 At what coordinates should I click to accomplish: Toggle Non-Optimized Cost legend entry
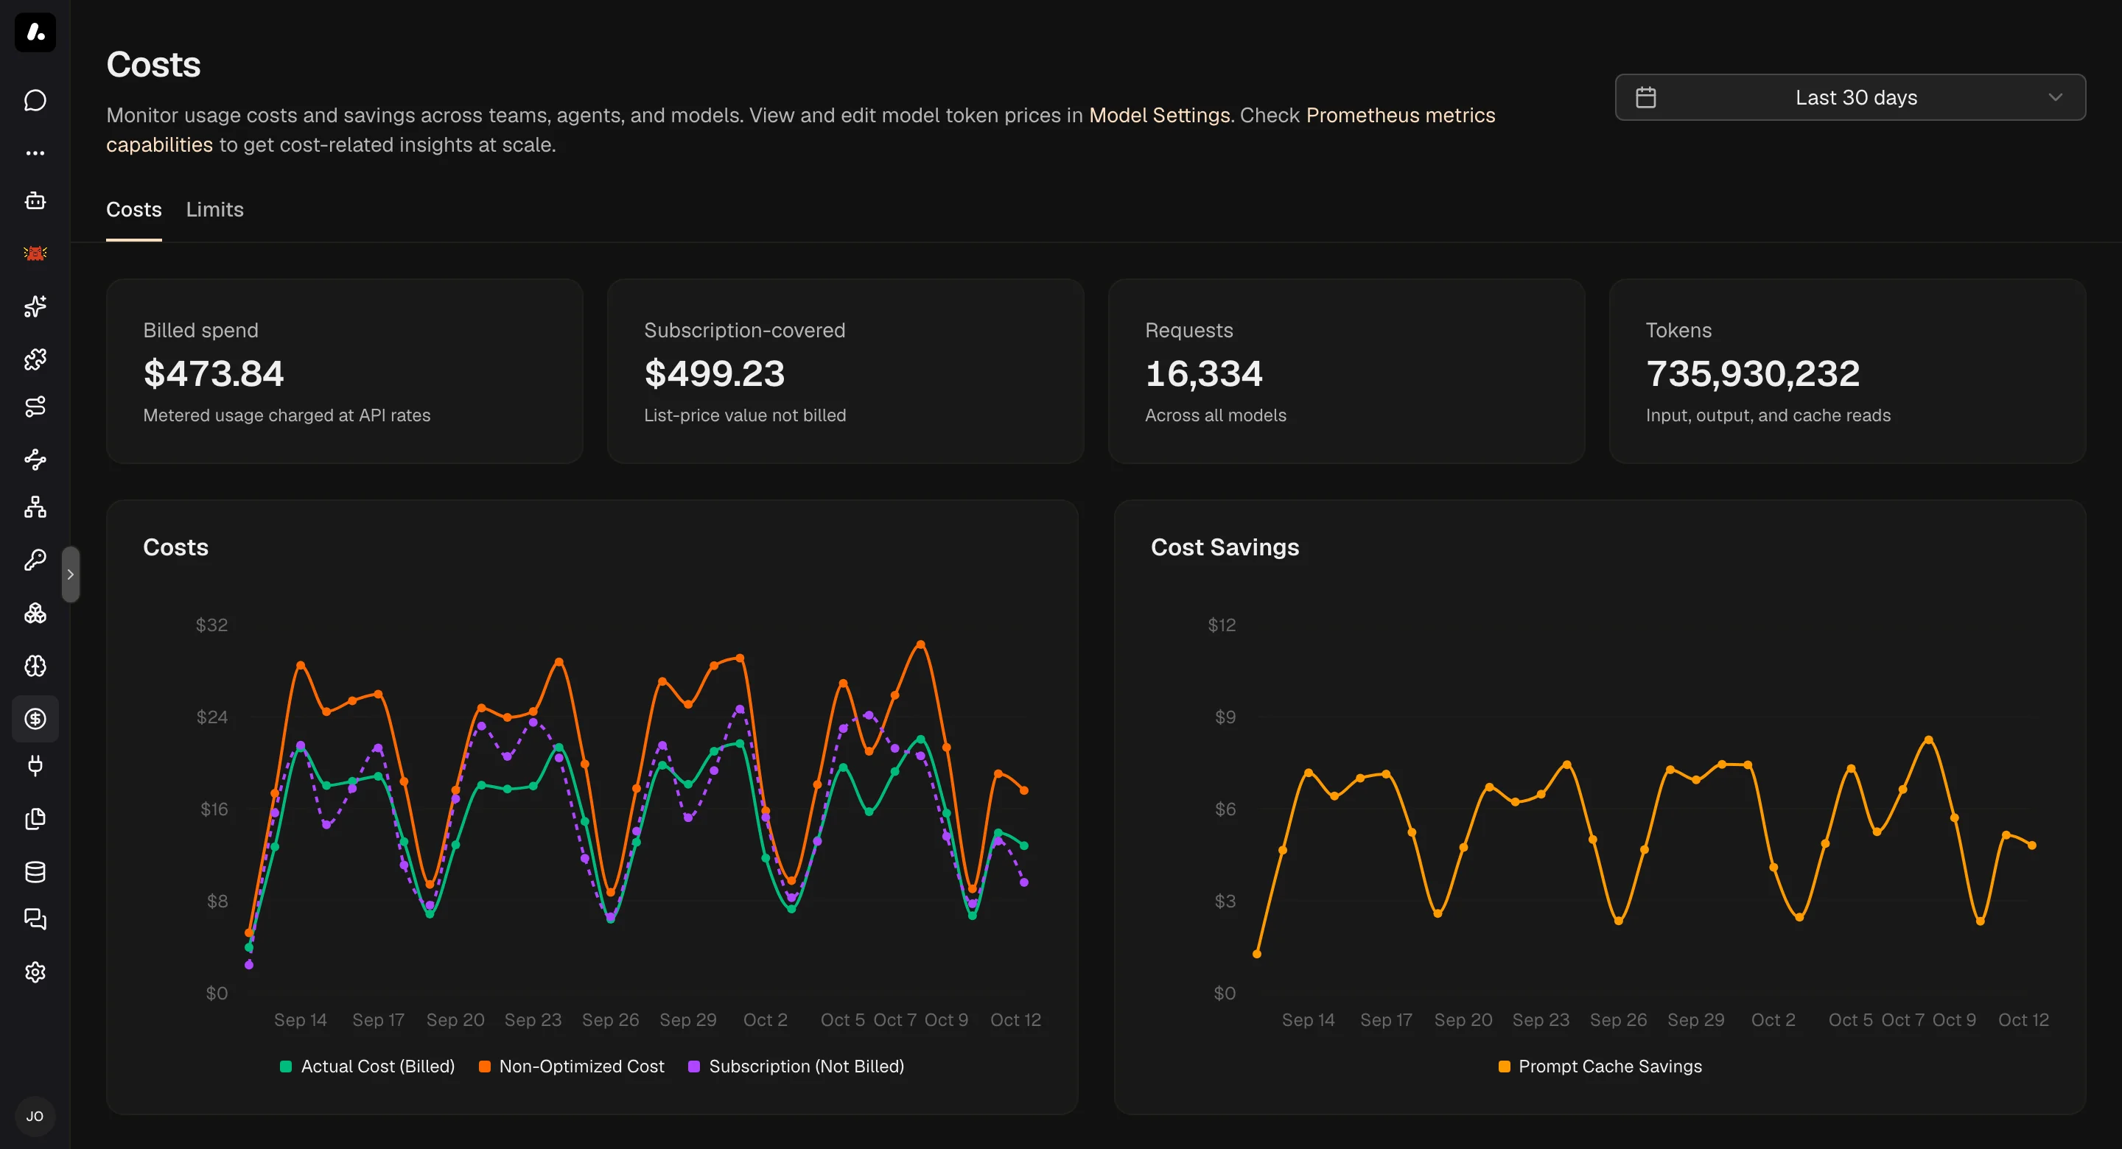(x=572, y=1066)
